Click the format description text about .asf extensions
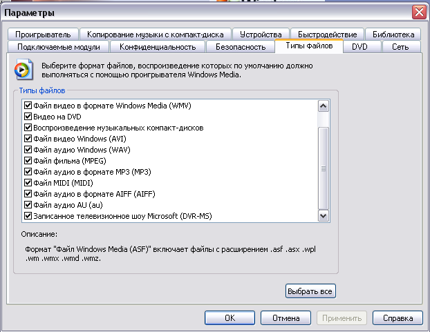This screenshot has height=332, width=430. pos(170,254)
